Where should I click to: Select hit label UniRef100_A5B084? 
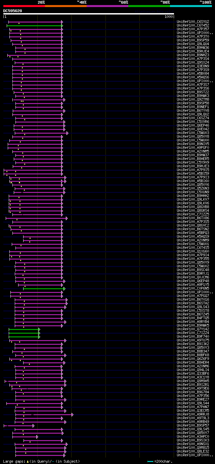pyautogui.click(x=193, y=73)
